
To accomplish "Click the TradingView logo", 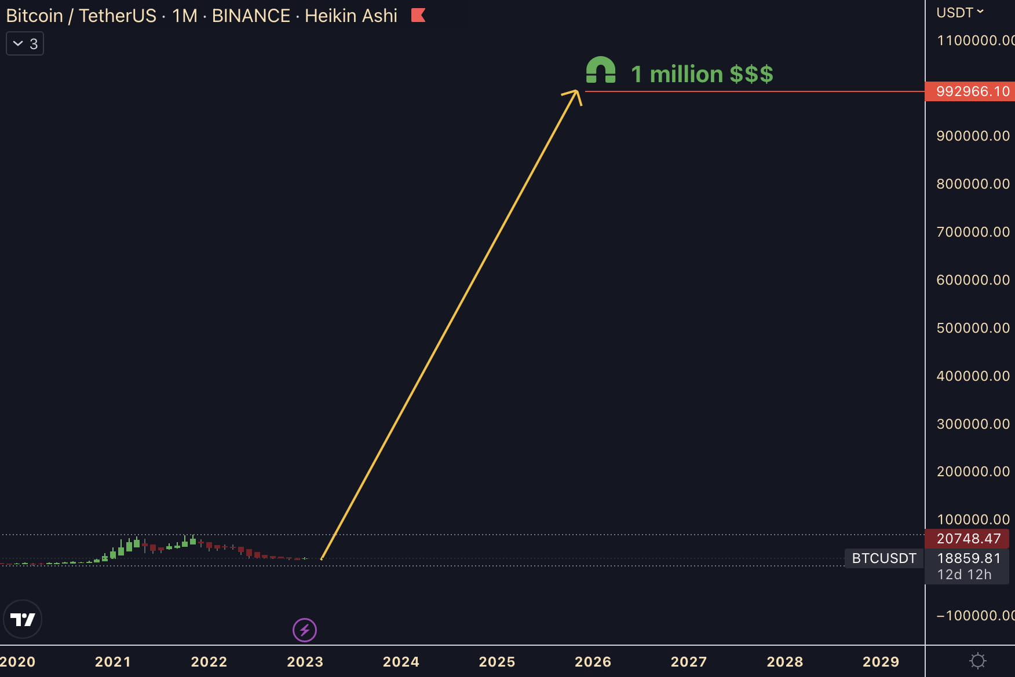I will click(23, 619).
